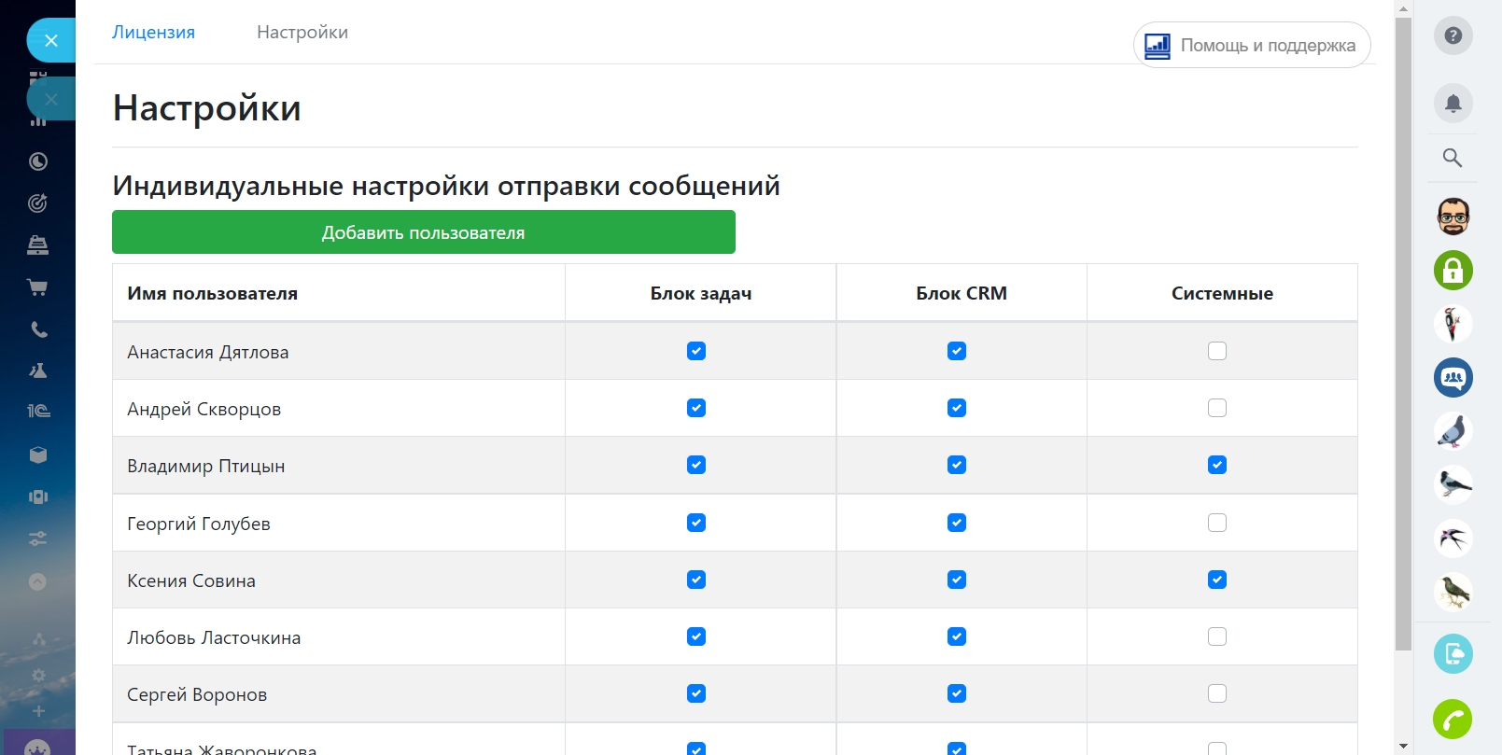The image size is (1502, 755).
Task: Uncheck Блок задач for Анастасия Дятлова
Action: coord(696,351)
